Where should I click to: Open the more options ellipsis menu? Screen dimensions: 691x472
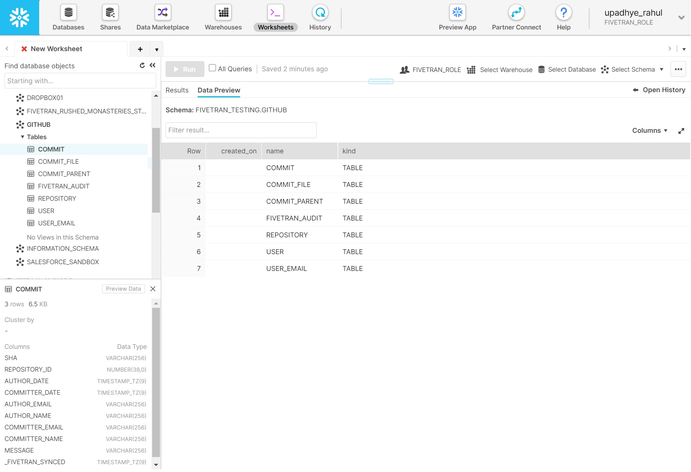pos(678,69)
